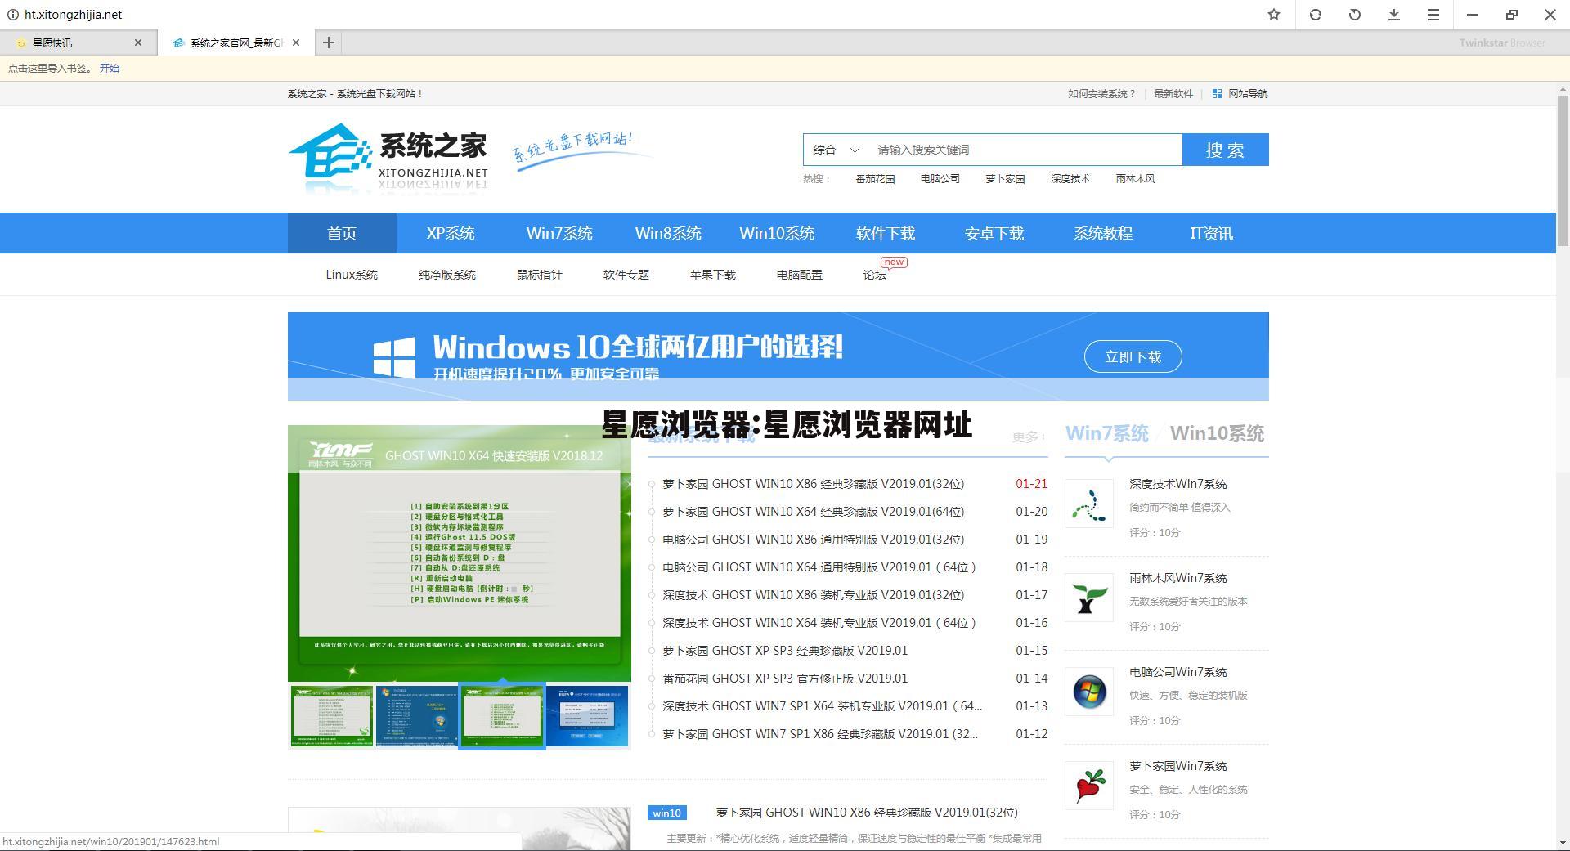
Task: Click the 搜索 button
Action: tap(1225, 150)
